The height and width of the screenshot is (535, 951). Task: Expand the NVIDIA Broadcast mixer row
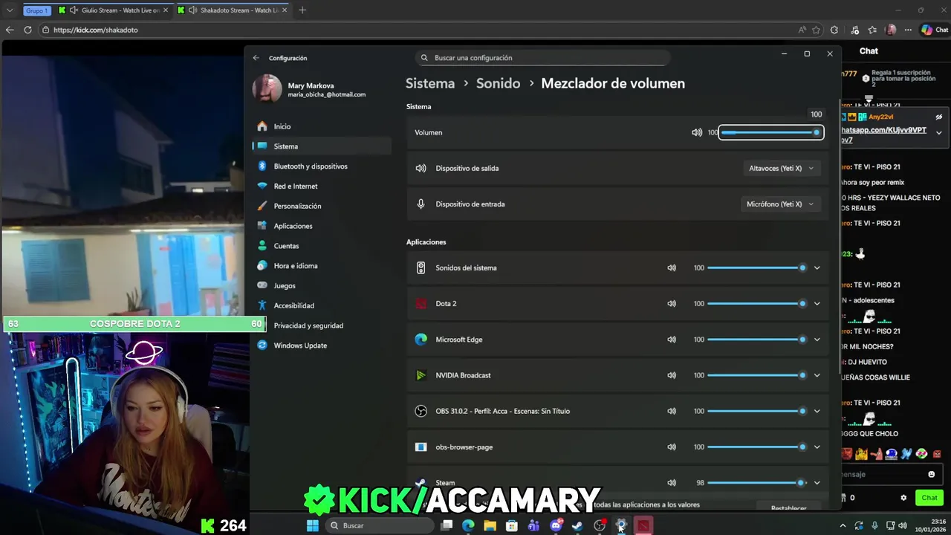point(817,375)
